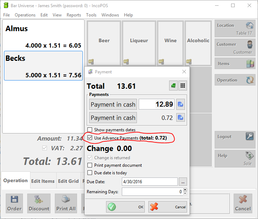Image resolution: width=258 pixels, height=219 pixels.
Task: Click the Remaining Days input field
Action: click(152, 192)
